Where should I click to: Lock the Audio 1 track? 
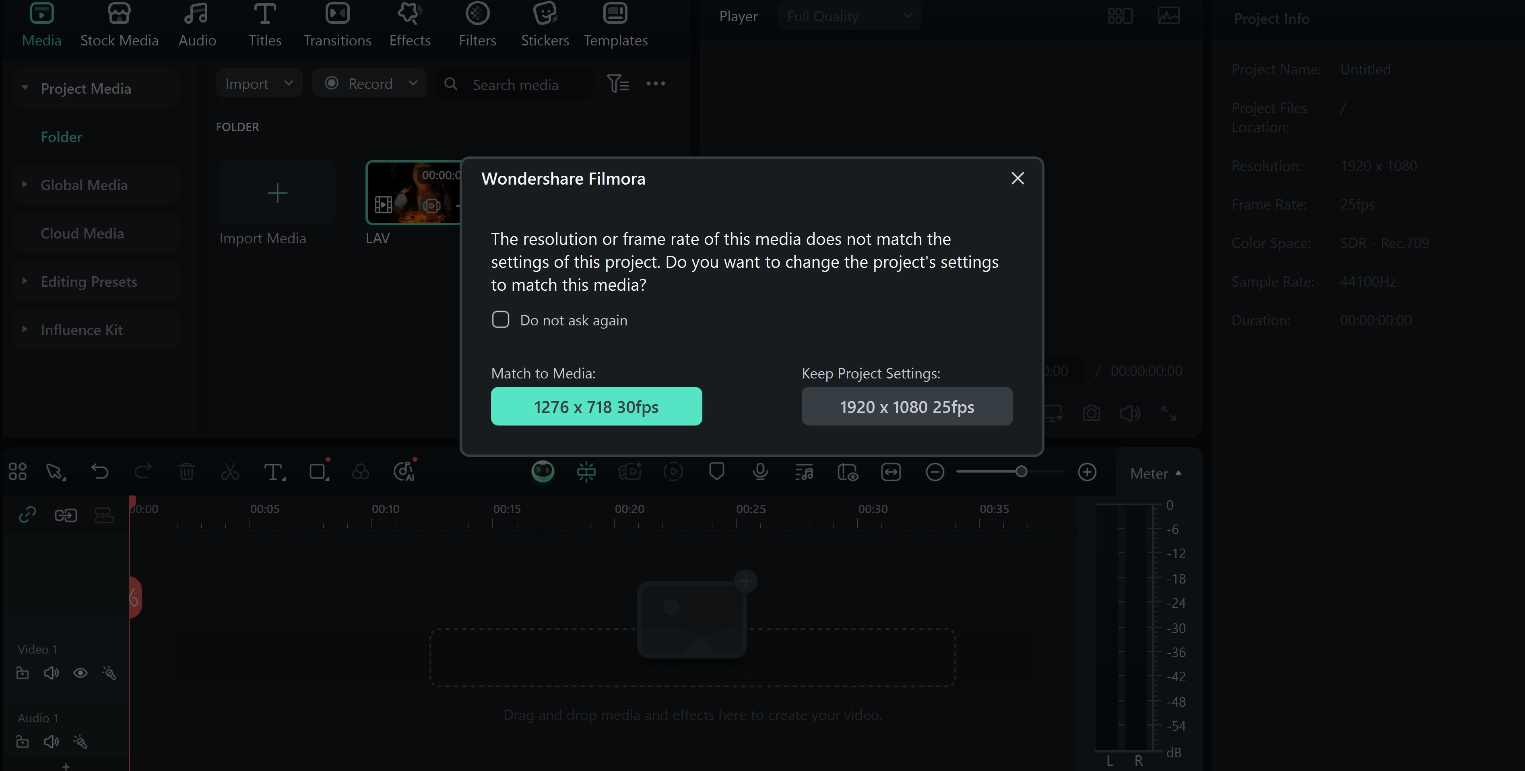23,741
